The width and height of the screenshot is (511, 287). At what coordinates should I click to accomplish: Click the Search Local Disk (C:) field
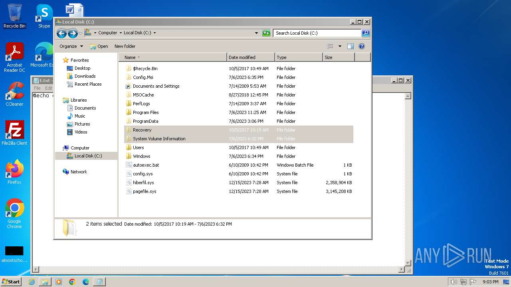[317, 33]
